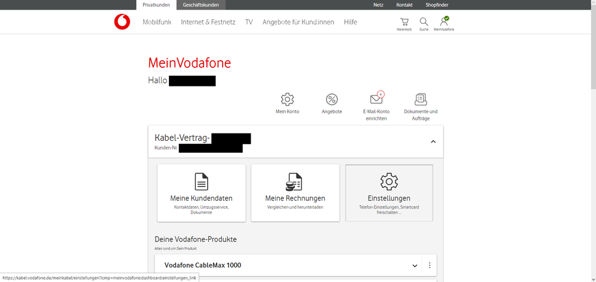The image size is (596, 282).
Task: Click the Kontakt link
Action: click(x=404, y=5)
